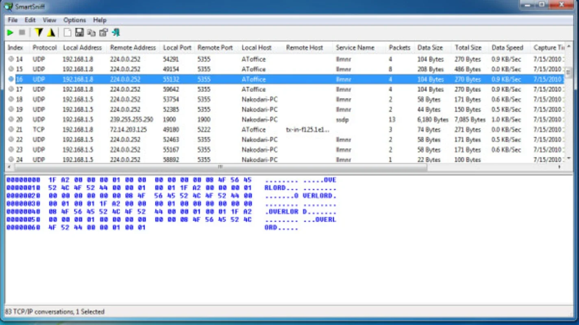Open the Help menu
Image resolution: width=579 pixels, height=325 pixels.
pos(100,20)
